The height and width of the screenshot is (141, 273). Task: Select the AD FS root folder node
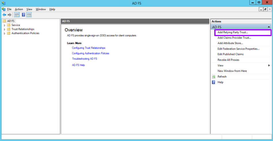click(x=11, y=21)
